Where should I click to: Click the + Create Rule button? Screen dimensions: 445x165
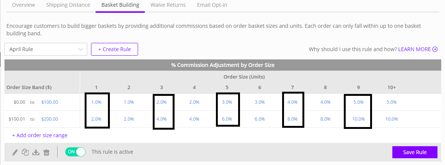(x=114, y=49)
